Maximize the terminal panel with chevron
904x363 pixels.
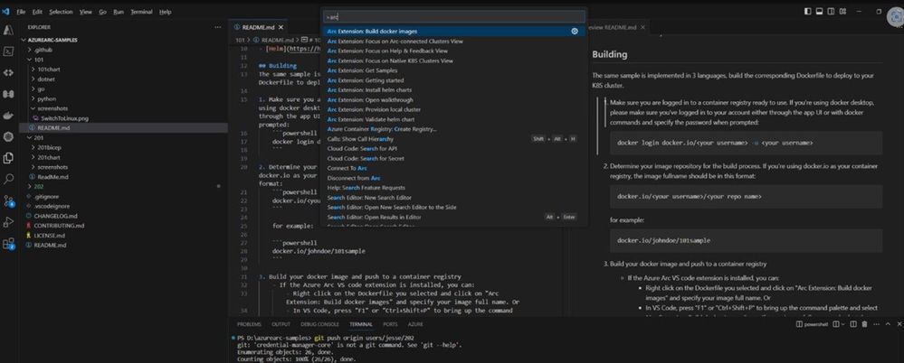(889, 324)
